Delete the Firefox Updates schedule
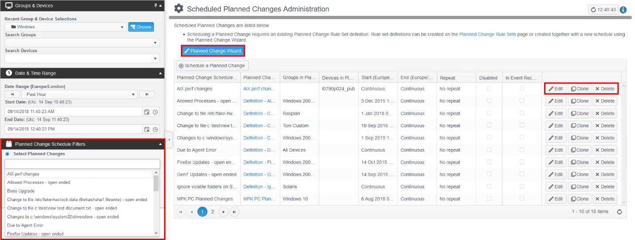 [x=605, y=162]
